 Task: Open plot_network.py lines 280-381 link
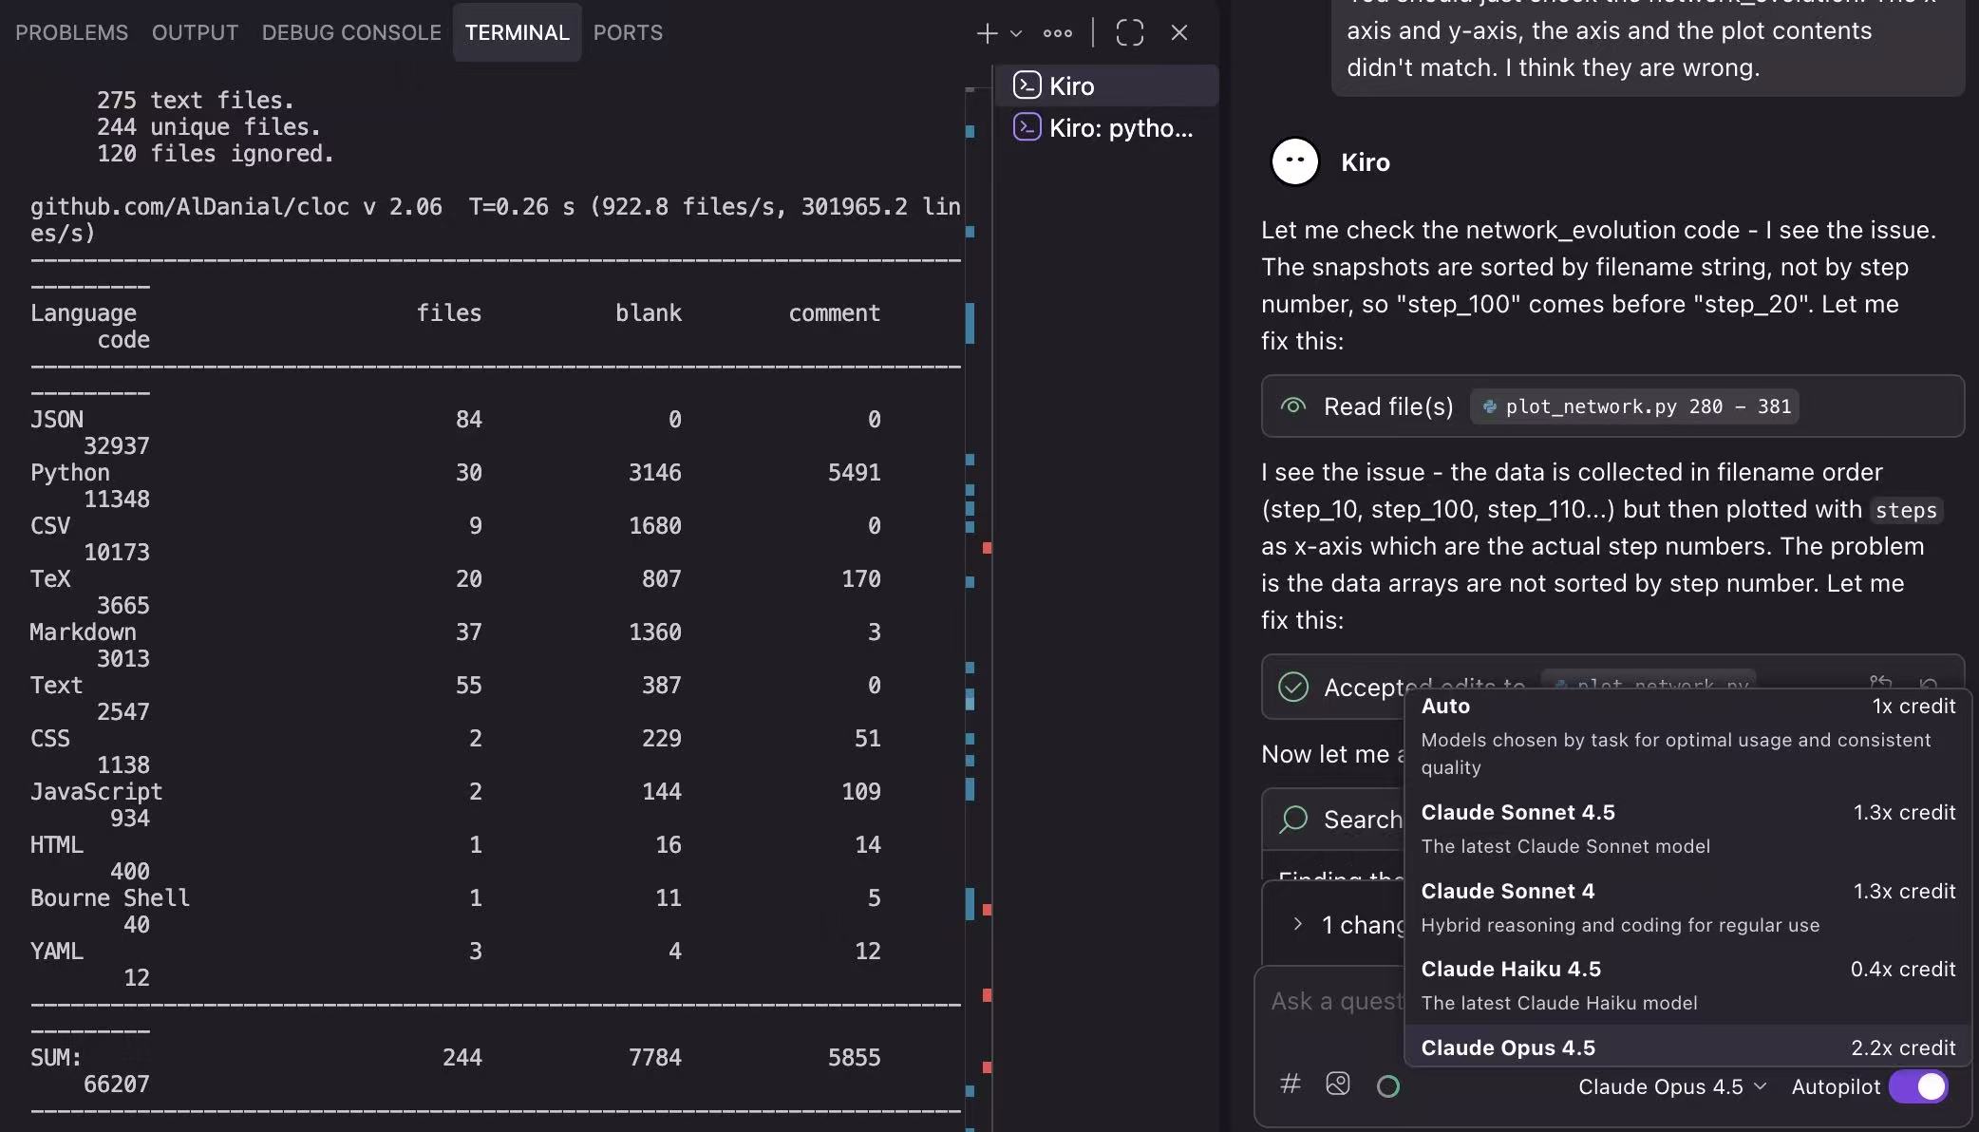[1633, 406]
